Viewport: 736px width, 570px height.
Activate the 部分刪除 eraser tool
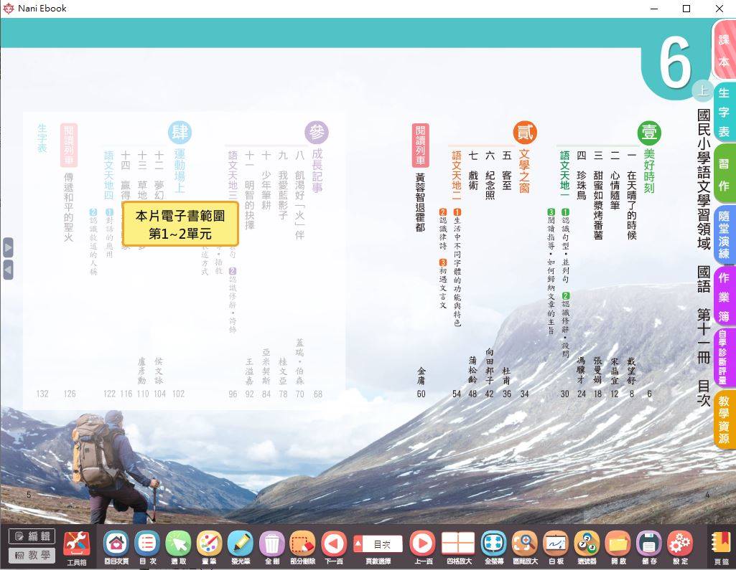[303, 547]
